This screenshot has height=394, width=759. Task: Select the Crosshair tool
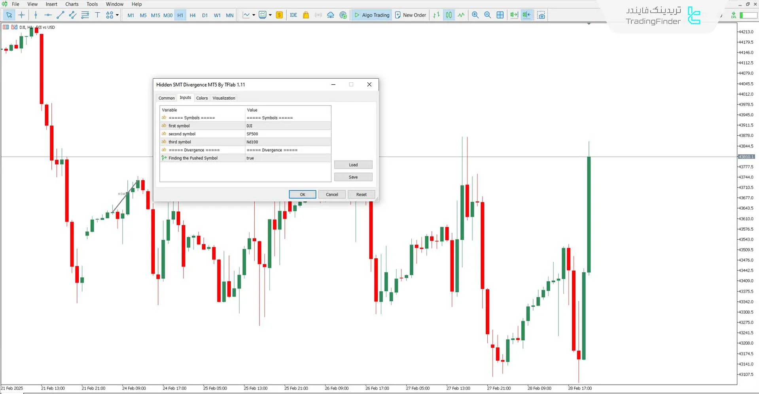coord(22,15)
